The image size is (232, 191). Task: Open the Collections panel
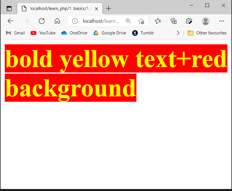click(174, 21)
